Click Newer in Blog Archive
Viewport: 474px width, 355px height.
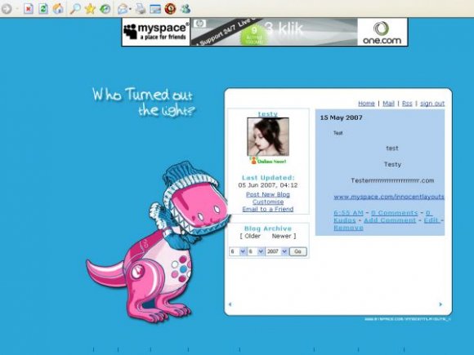[281, 236]
